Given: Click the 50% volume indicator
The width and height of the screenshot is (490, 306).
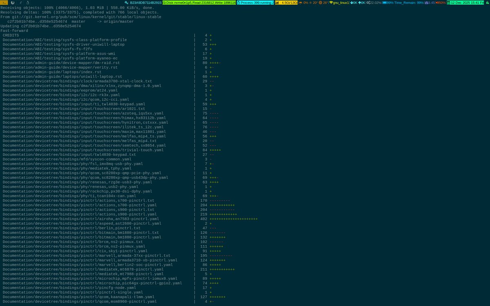Looking at the screenshot, I should point(441,2).
